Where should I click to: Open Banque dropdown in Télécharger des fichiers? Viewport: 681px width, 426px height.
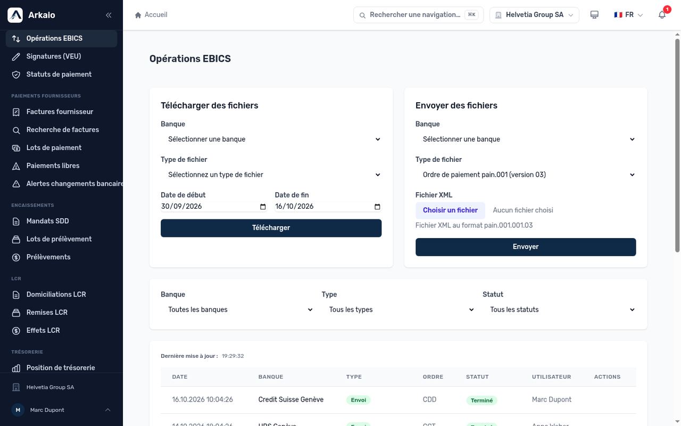[x=271, y=139]
